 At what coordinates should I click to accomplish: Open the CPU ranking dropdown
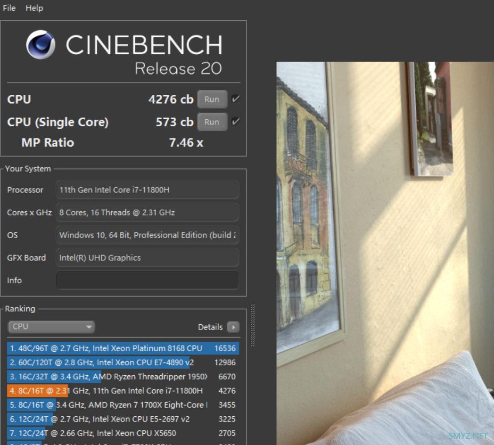point(51,327)
